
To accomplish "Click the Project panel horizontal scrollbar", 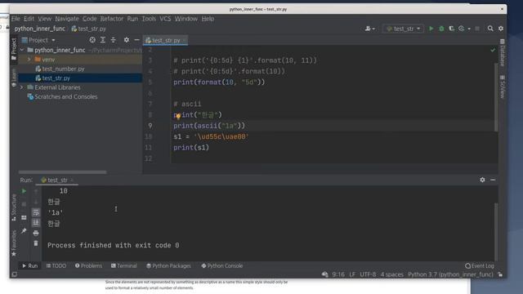I will [x=62, y=172].
